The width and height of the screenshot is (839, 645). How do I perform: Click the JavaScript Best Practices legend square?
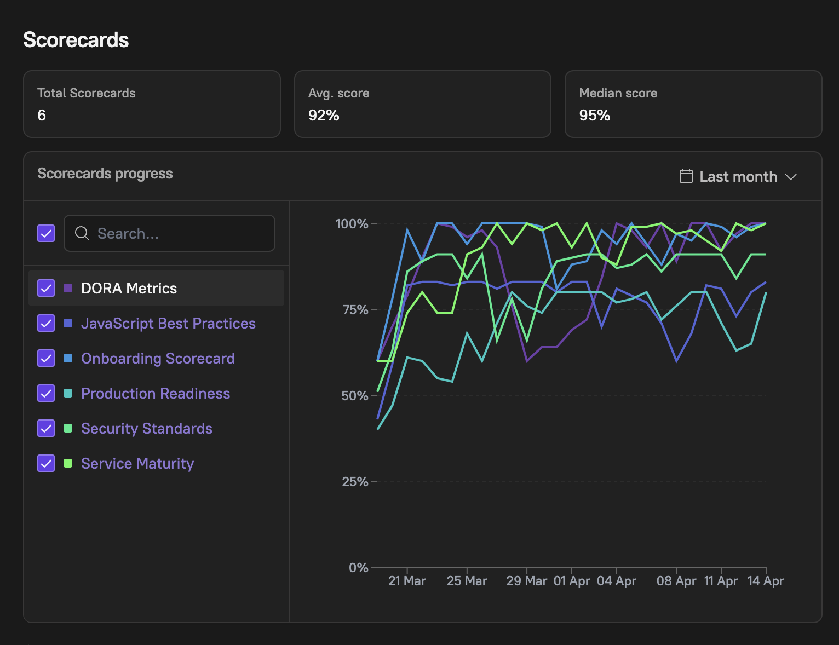tap(68, 323)
